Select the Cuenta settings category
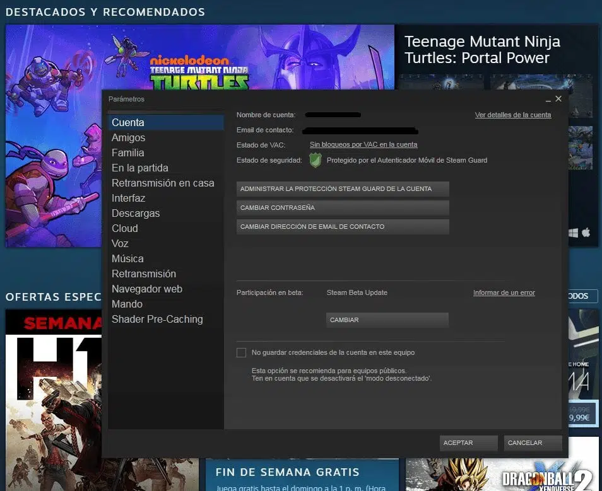Image resolution: width=602 pixels, height=491 pixels. coord(166,122)
